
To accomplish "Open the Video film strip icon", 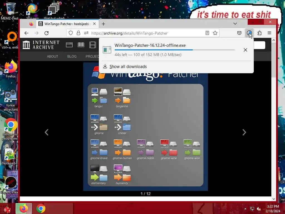I will 93,45.
